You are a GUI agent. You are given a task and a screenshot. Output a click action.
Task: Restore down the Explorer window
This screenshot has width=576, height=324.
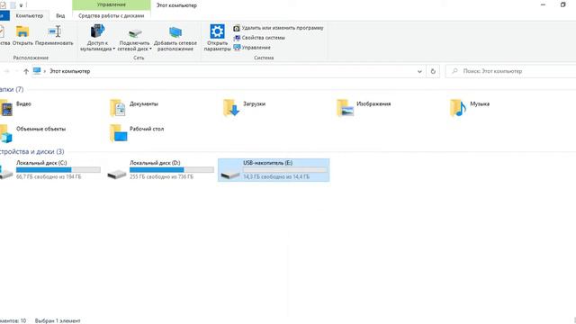562,4
